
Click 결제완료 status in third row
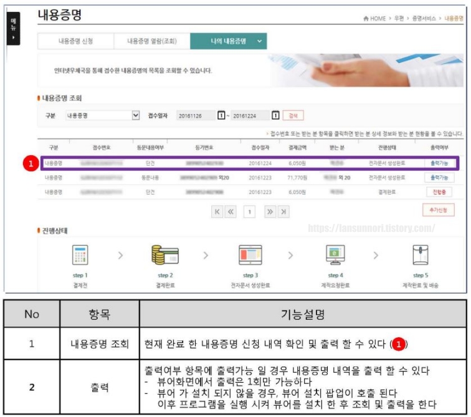coord(387,192)
